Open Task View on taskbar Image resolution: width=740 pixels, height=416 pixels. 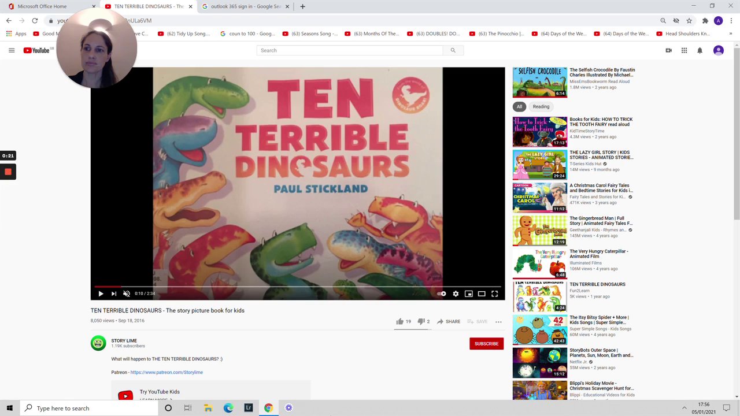tap(188, 408)
